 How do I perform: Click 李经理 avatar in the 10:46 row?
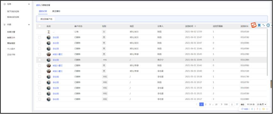[x=49, y=49]
